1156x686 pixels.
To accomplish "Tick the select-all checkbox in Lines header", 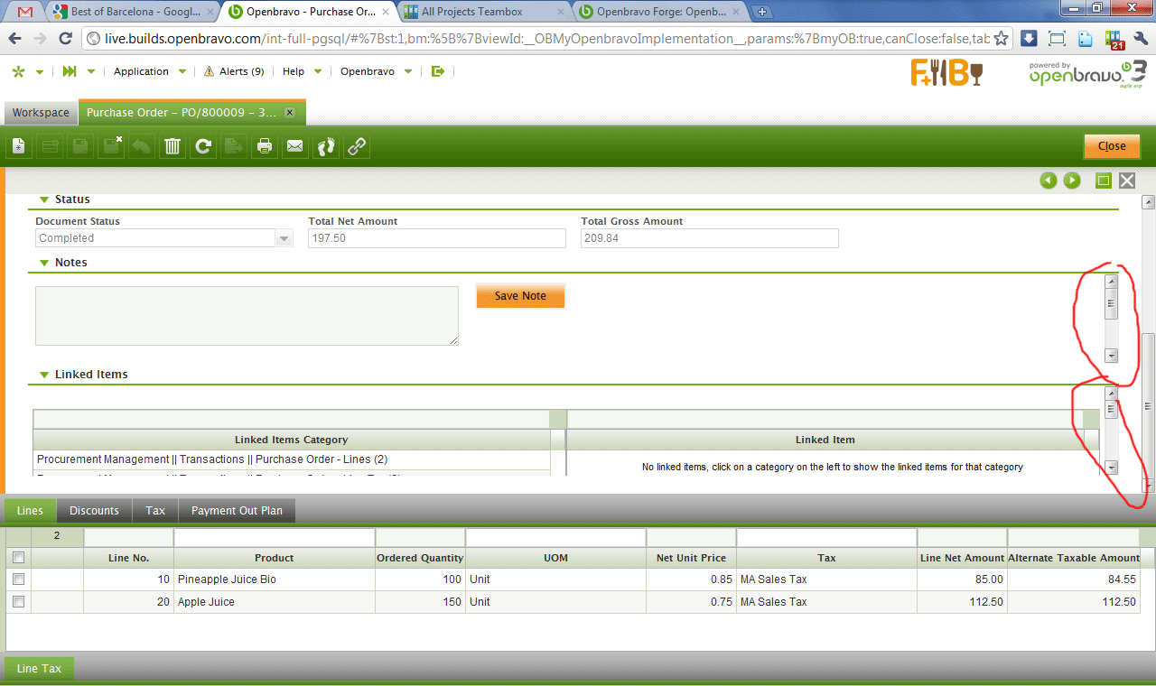I will tap(19, 558).
